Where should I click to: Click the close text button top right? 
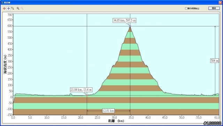214,8
